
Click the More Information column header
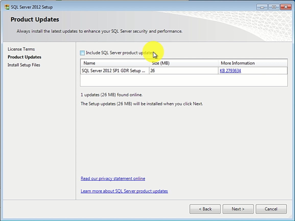pyautogui.click(x=253, y=63)
